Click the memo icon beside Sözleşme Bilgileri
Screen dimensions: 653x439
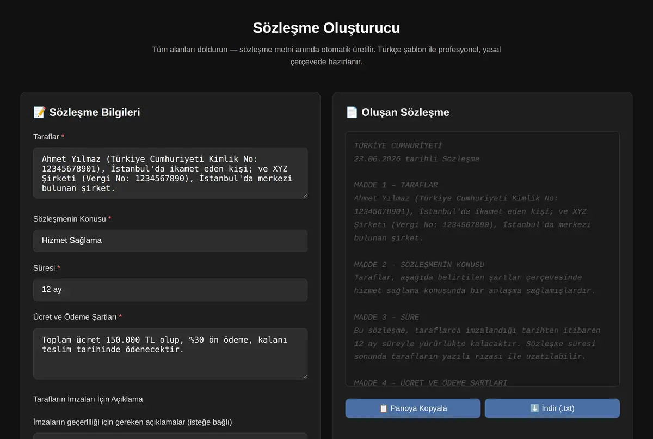pos(39,112)
